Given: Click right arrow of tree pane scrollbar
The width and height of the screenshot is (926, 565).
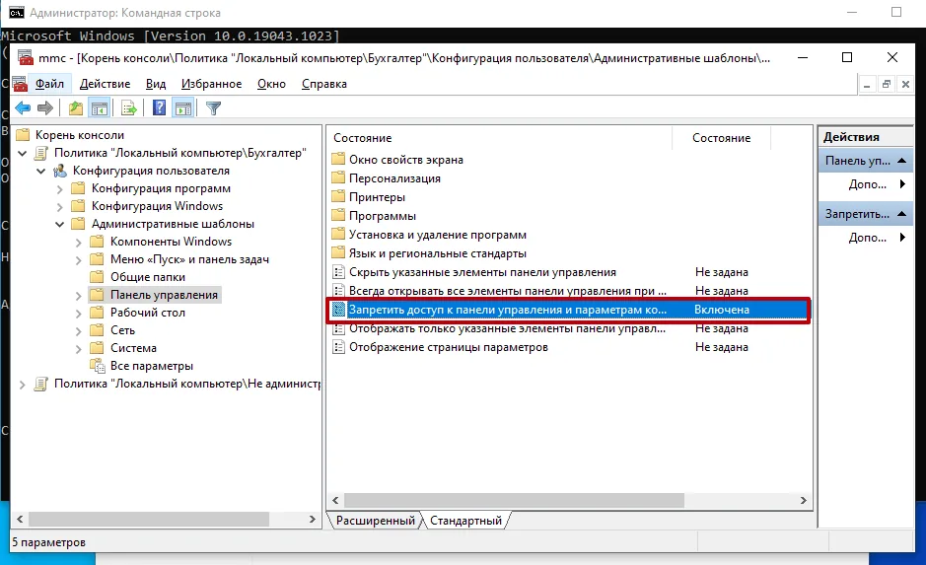Looking at the screenshot, I should coord(313,519).
